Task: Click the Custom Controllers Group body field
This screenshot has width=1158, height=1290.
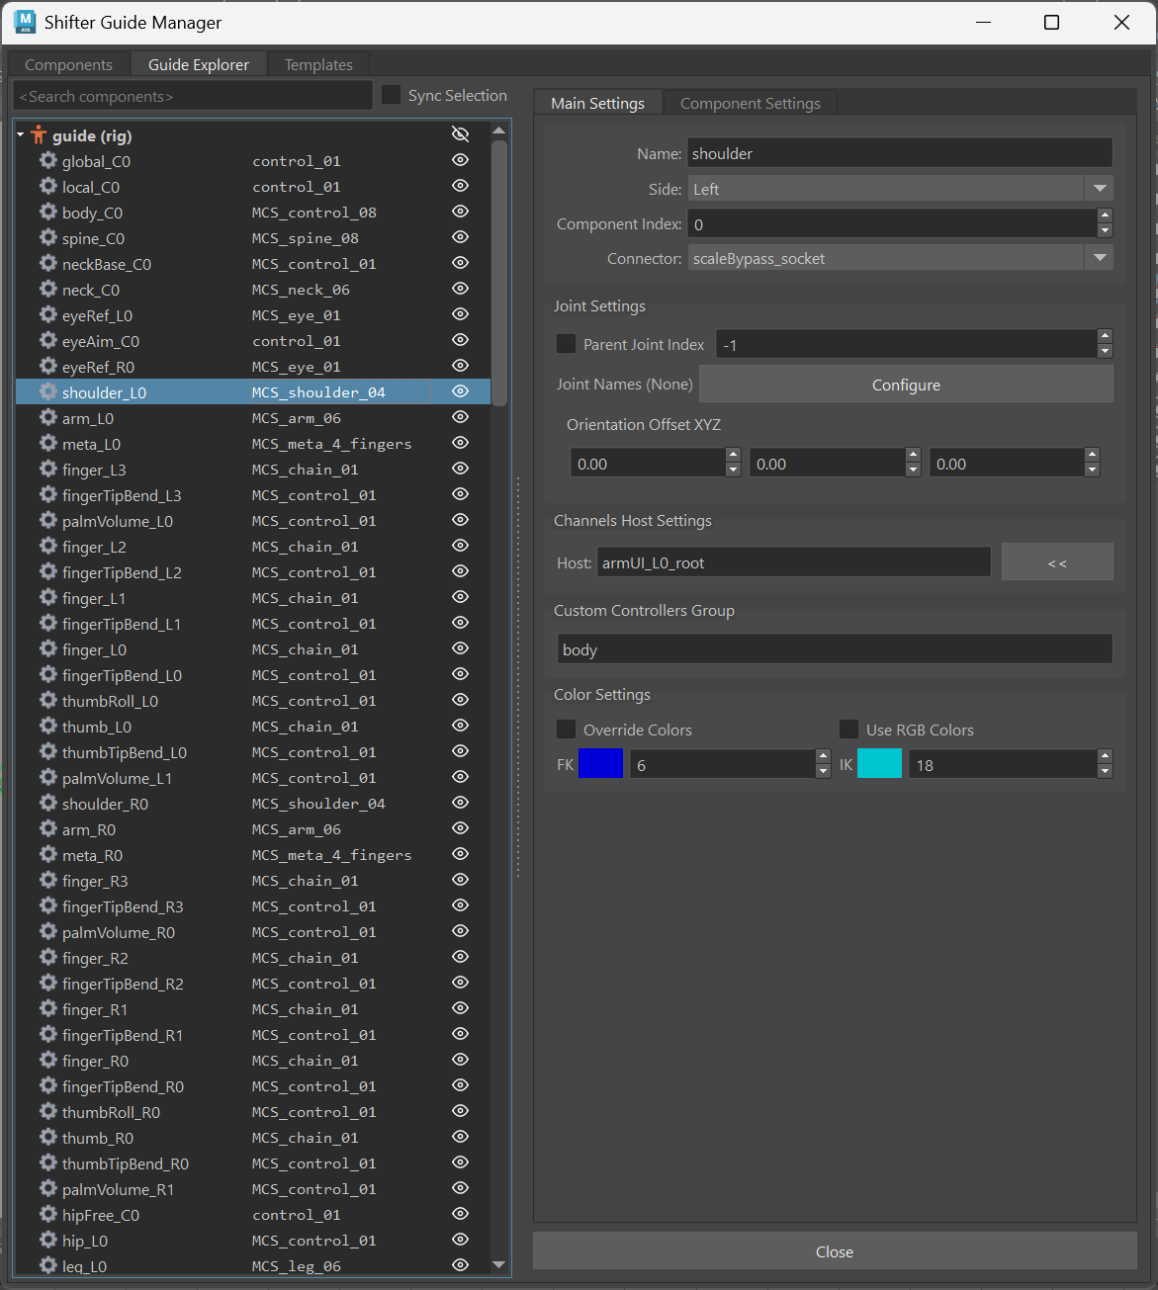Action: pyautogui.click(x=835, y=649)
